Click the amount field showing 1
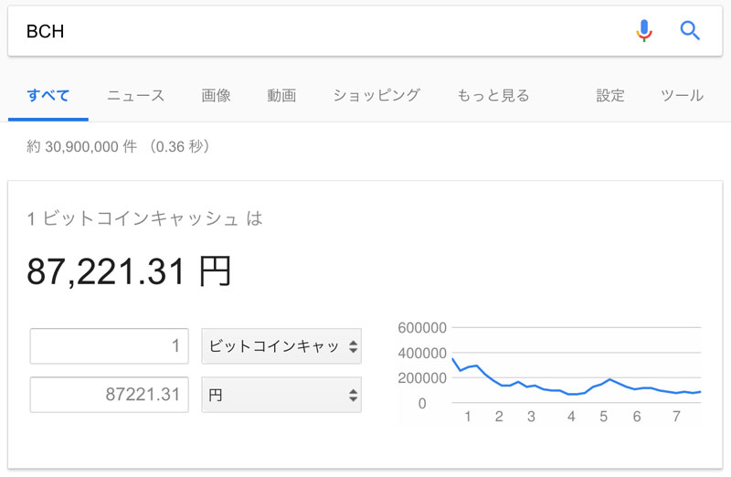 pos(109,346)
